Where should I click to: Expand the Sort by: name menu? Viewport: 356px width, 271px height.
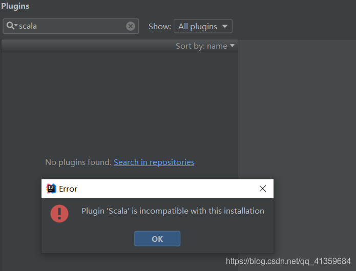pos(205,46)
